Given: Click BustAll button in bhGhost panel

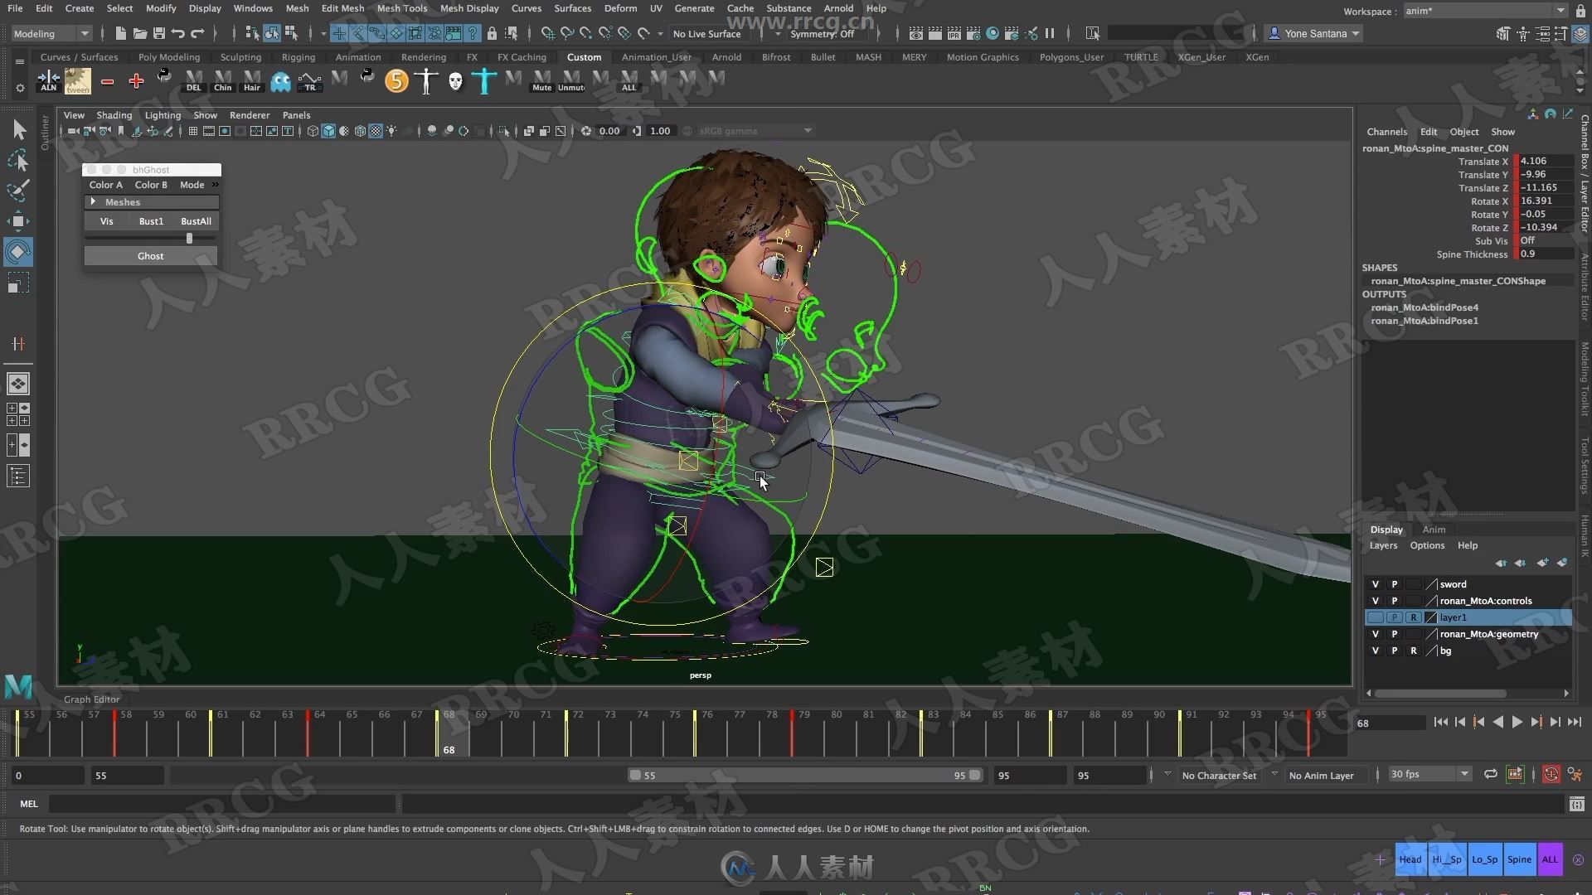Looking at the screenshot, I should coord(197,220).
